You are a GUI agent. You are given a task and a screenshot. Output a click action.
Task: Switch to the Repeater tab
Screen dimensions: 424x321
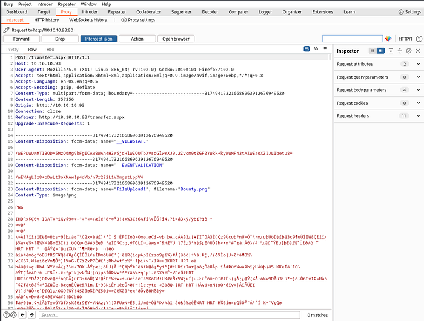point(117,12)
